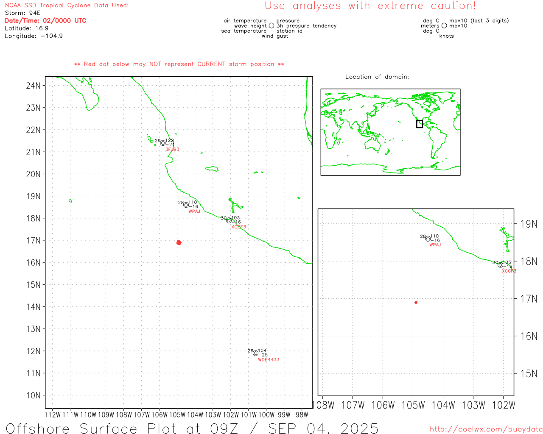This screenshot has width=543, height=434.
Task: Click the 'Date/Time: 02/0000 UTC' text
Action: [45, 21]
